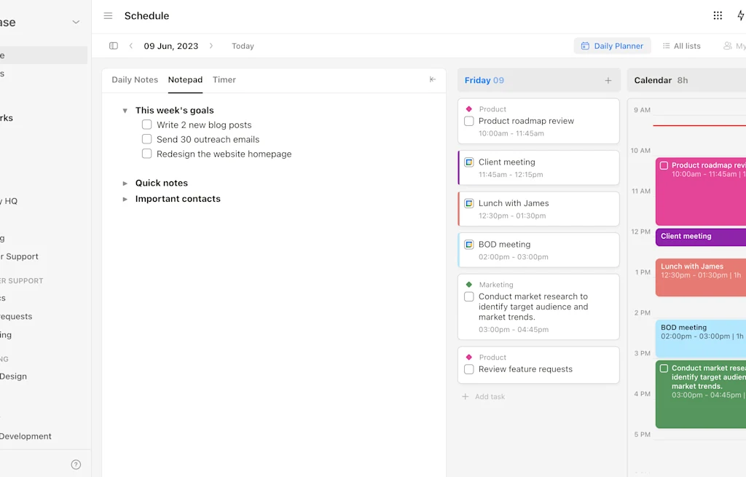Check Product roadmap review calendar event box
This screenshot has height=477, width=746.
664,165
